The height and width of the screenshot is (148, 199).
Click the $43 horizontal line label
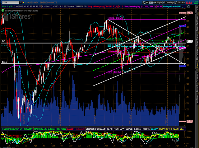[3, 41]
